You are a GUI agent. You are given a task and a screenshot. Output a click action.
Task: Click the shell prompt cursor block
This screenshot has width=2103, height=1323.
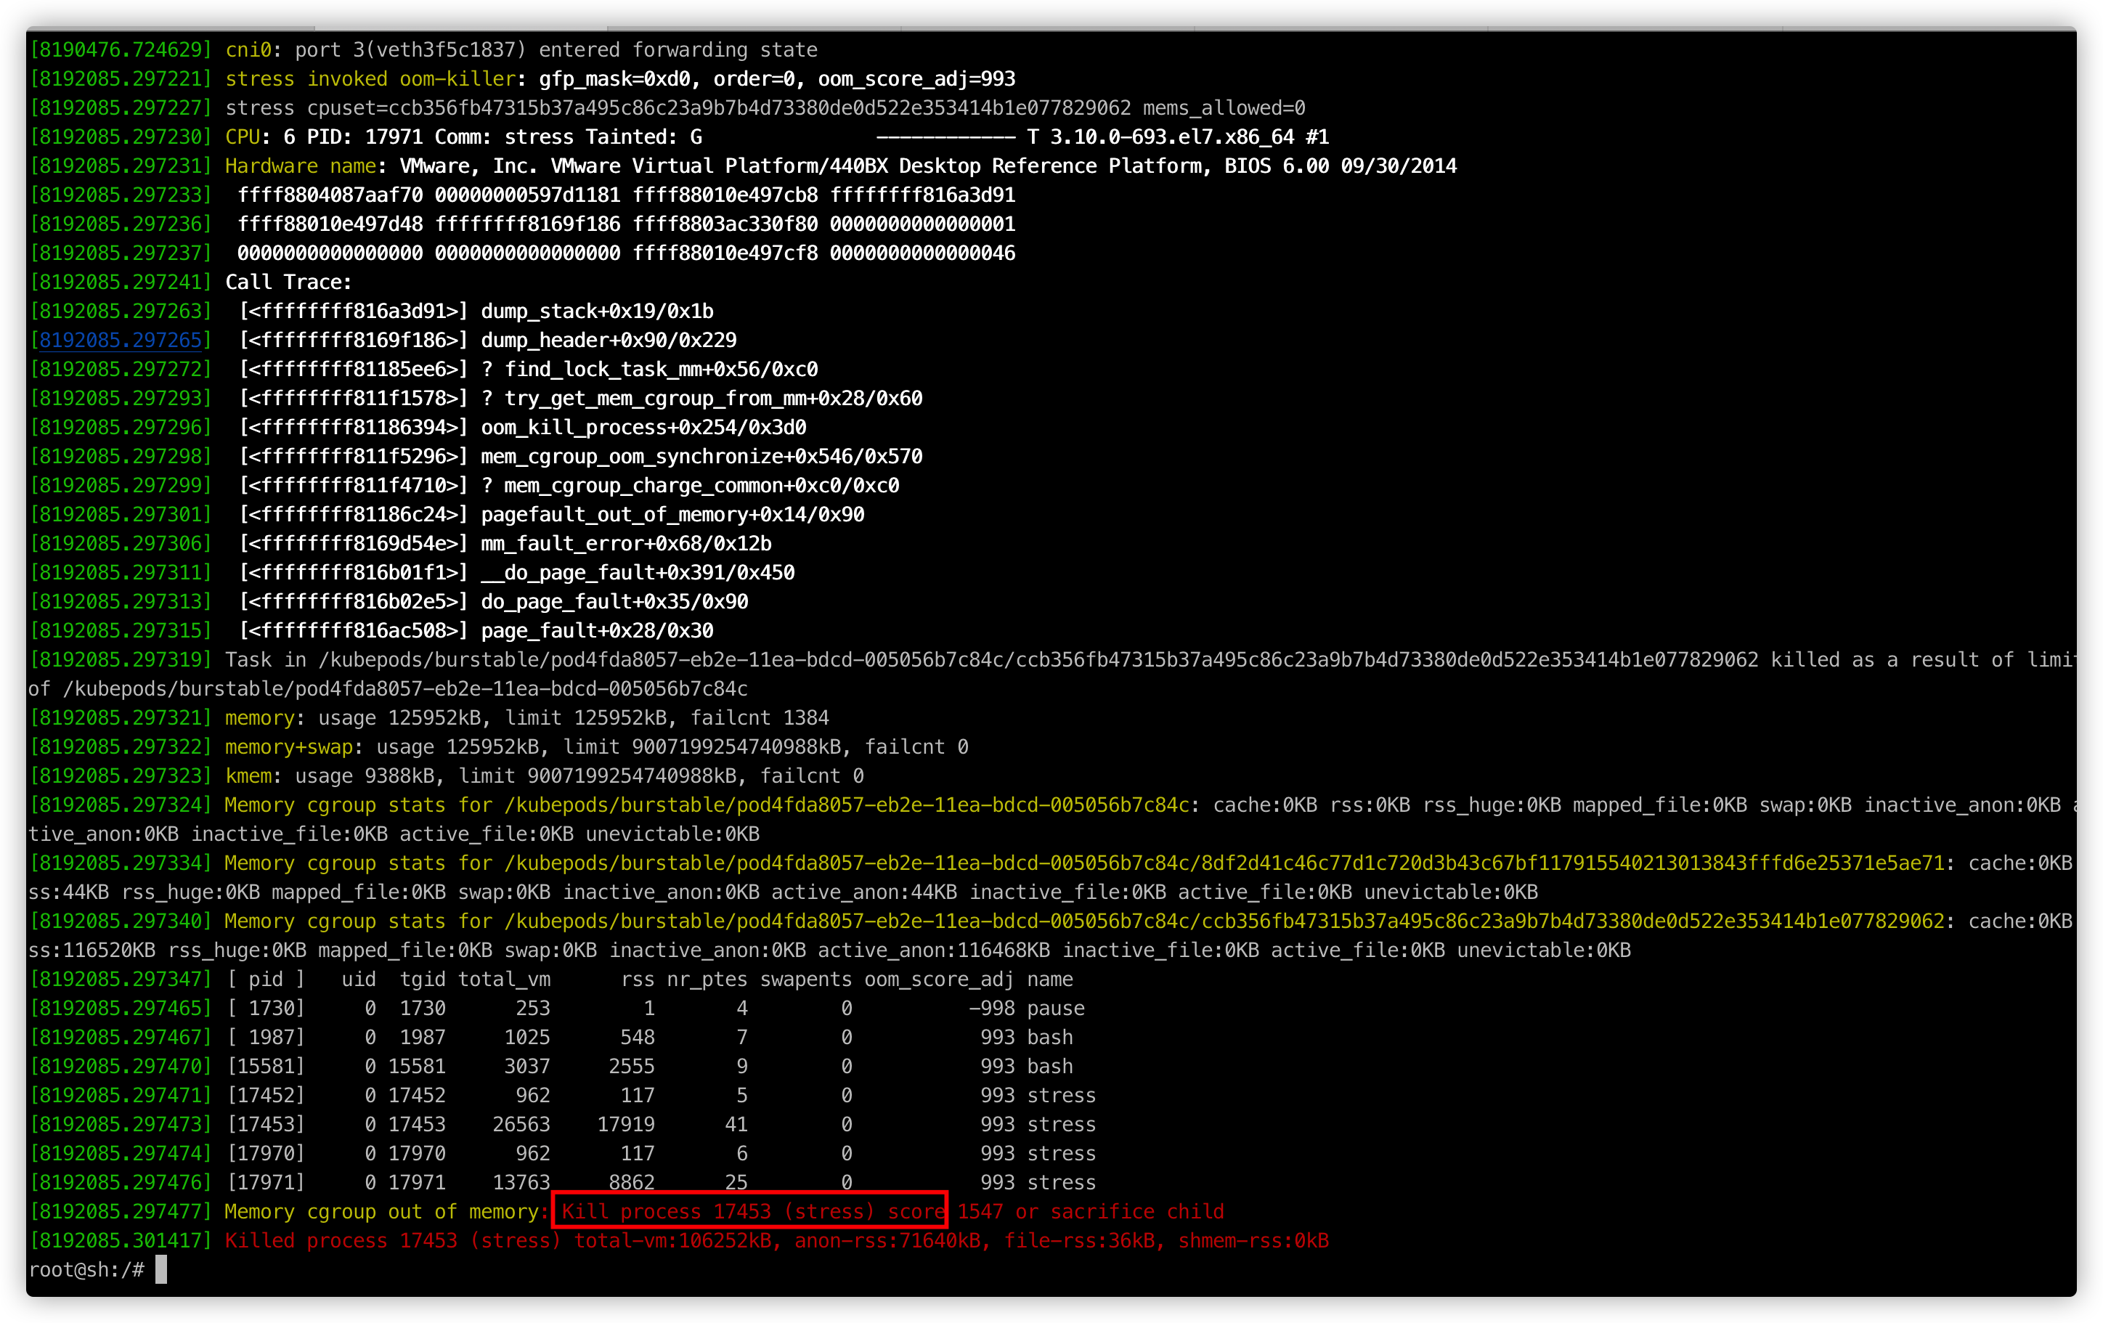160,1269
